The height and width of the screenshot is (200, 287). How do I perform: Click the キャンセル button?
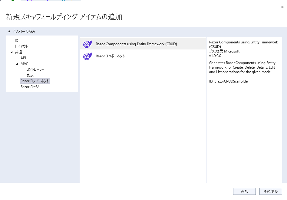pyautogui.click(x=271, y=192)
